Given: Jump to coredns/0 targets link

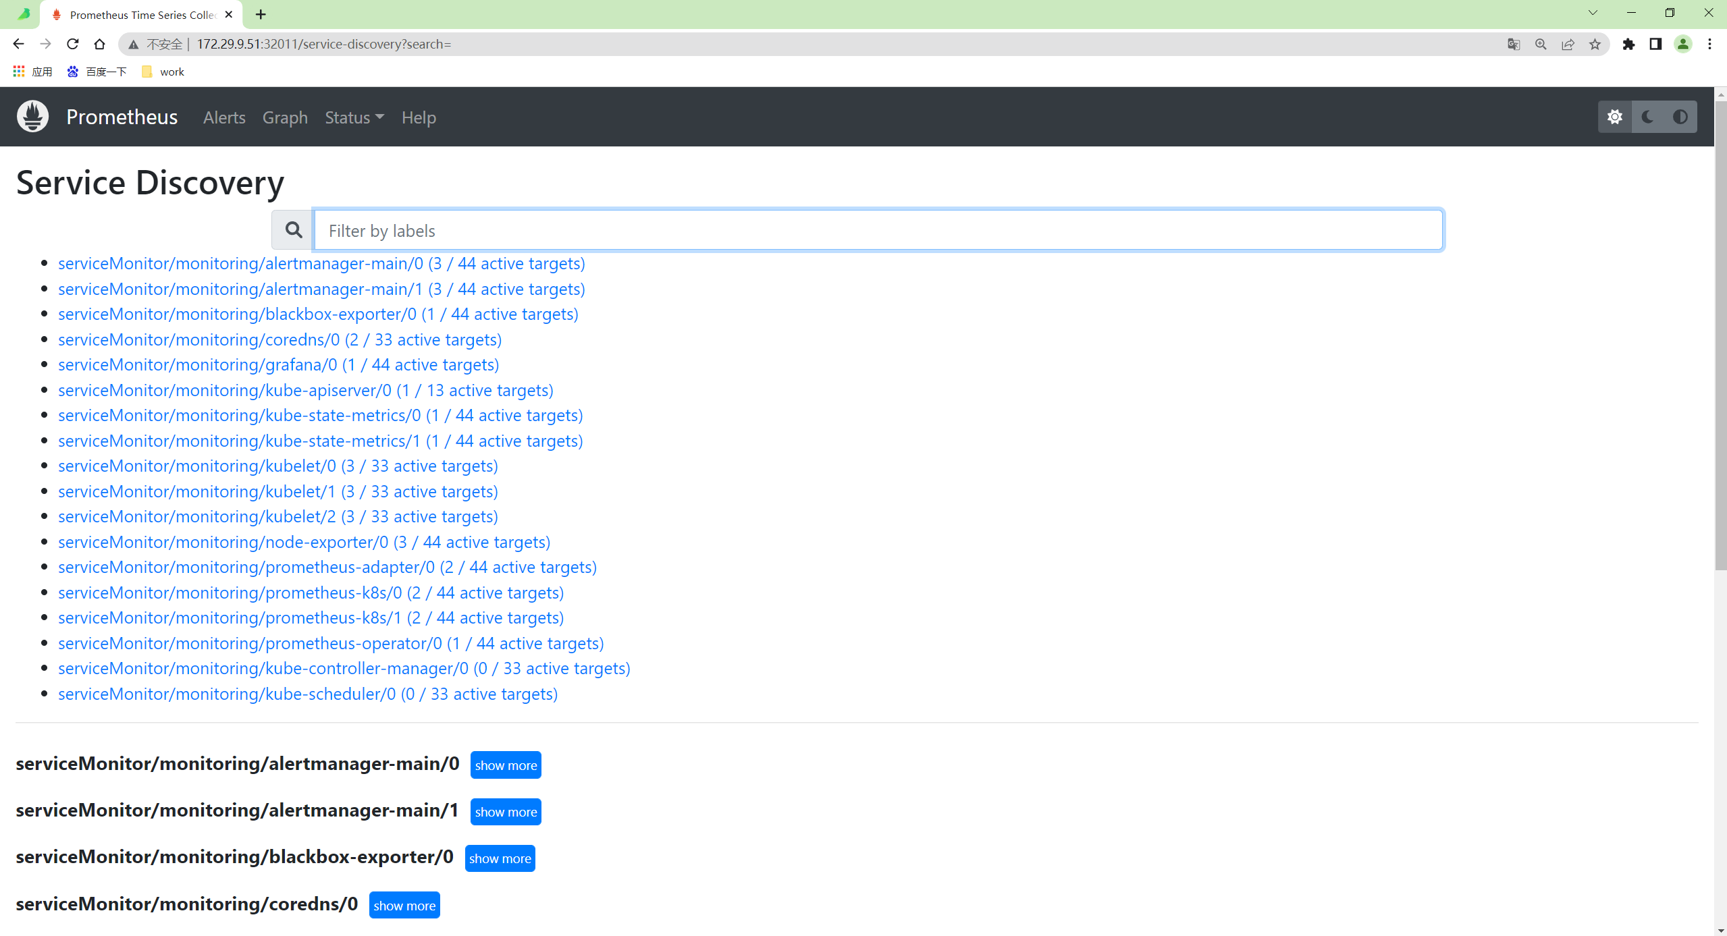Looking at the screenshot, I should [x=280, y=339].
